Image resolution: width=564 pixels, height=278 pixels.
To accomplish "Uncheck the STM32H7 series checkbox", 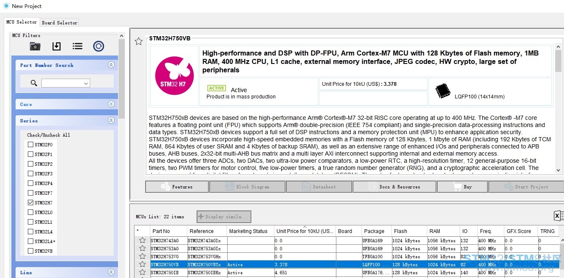I will (30, 203).
